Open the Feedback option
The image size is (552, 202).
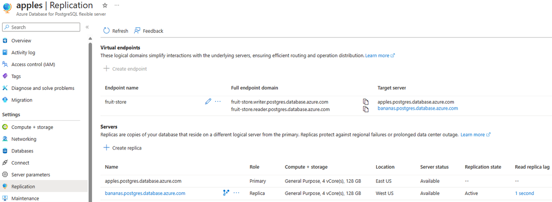(x=148, y=31)
